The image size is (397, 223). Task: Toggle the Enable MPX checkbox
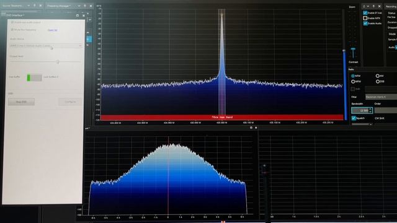365,18
